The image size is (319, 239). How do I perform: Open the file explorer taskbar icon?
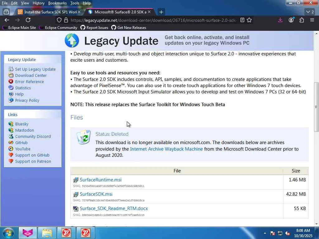click(47, 233)
